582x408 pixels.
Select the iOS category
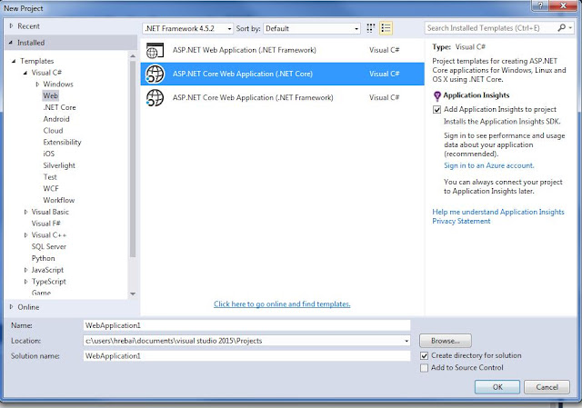[x=48, y=154]
